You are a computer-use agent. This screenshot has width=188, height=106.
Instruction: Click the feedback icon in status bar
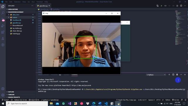coord(182,100)
